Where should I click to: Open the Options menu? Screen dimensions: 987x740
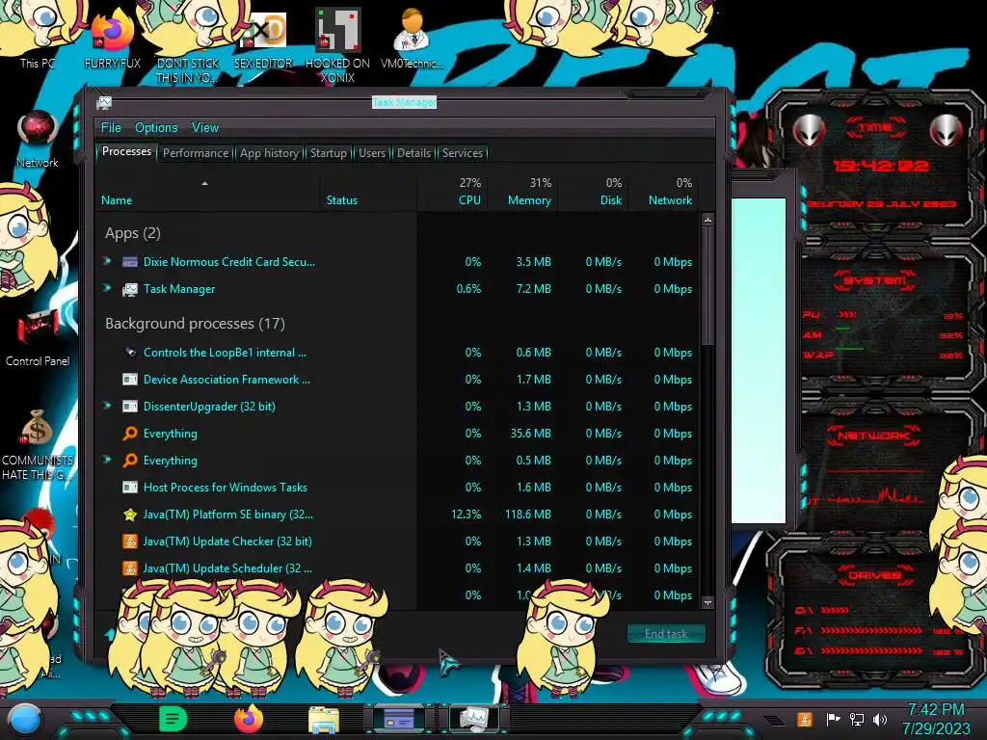156,128
